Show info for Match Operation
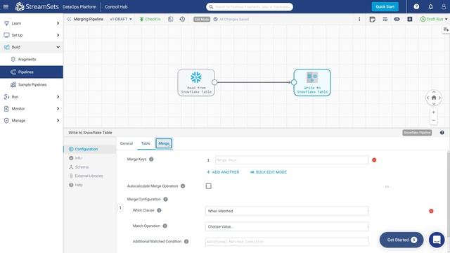This screenshot has height=253, width=450. 165,226
